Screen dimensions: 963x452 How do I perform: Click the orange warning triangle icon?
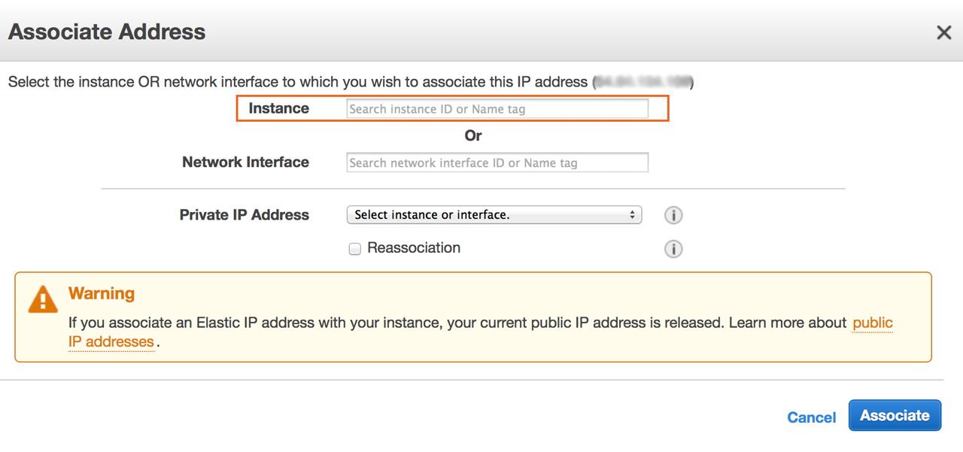tap(43, 299)
